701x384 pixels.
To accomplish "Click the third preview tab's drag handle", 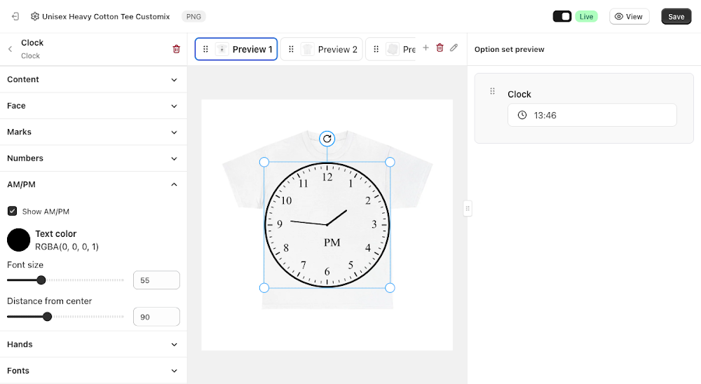I will point(376,49).
